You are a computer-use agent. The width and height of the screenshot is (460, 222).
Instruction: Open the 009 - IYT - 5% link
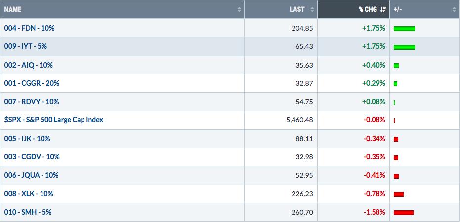(x=26, y=46)
